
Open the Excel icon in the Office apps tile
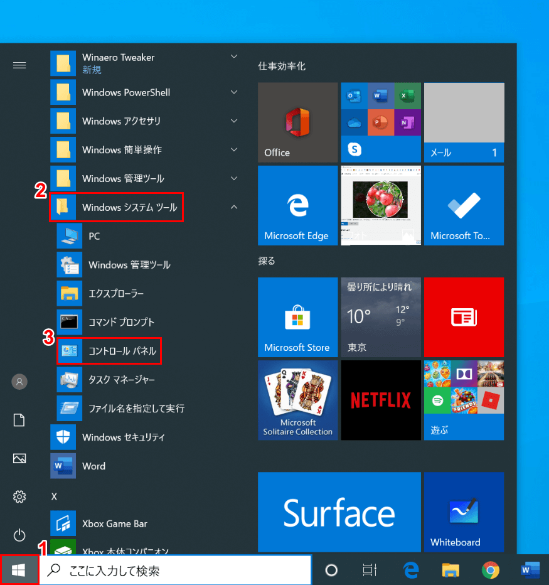click(x=407, y=96)
